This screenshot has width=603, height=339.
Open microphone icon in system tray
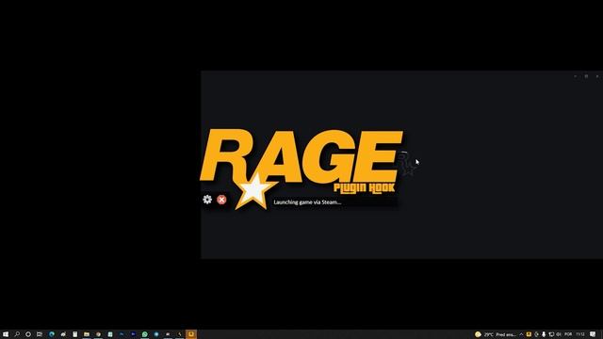pyautogui.click(x=544, y=334)
